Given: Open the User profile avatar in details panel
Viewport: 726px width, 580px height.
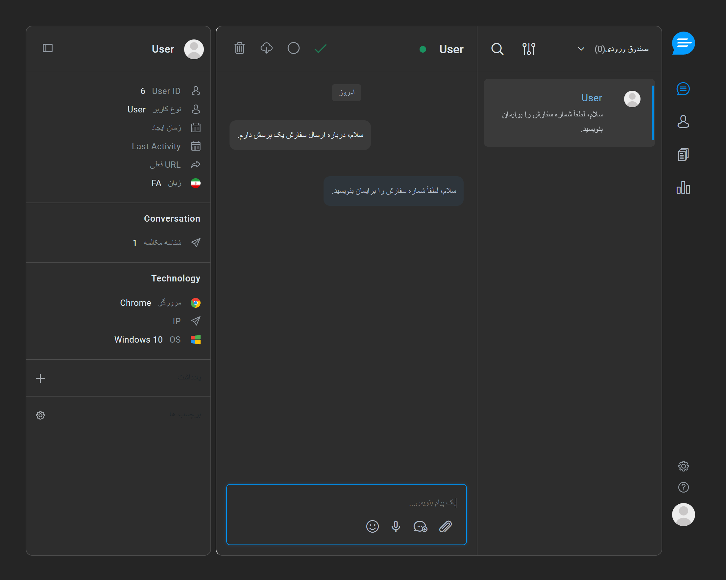Looking at the screenshot, I should (194, 49).
